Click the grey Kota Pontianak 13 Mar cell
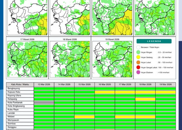The height and width of the screenshot is (130, 182). click(44, 103)
